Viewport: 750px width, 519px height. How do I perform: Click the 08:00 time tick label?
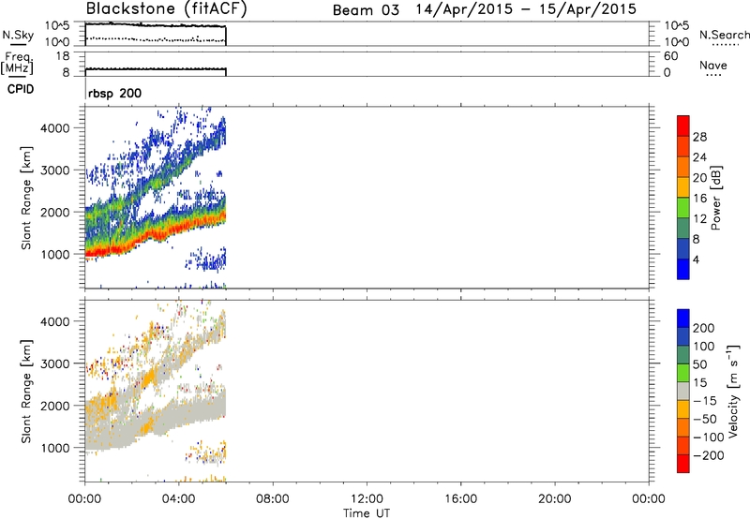pyautogui.click(x=272, y=499)
